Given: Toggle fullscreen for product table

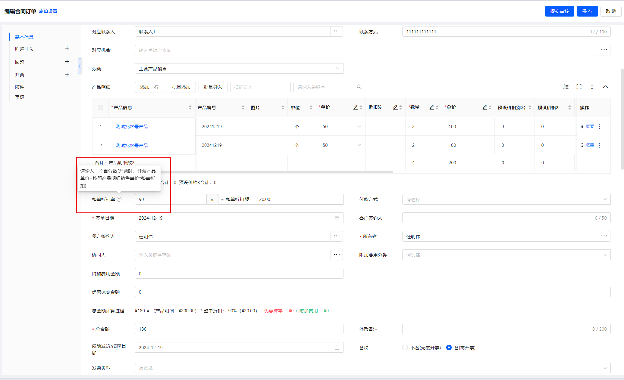Looking at the screenshot, I should click(x=579, y=87).
